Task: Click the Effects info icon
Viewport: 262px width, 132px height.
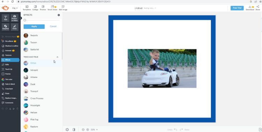Action: pyautogui.click(x=59, y=15)
